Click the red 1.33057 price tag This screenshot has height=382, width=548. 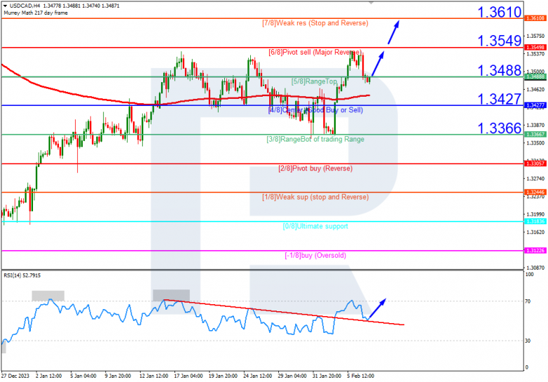535,163
